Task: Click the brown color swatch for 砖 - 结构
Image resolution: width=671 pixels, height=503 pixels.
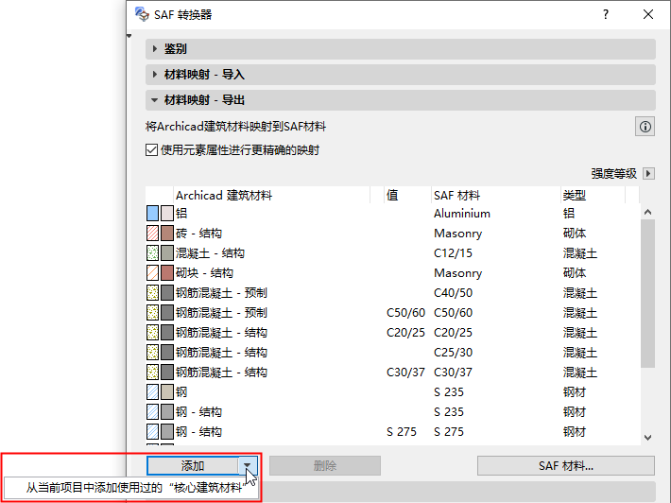Action: coord(167,234)
